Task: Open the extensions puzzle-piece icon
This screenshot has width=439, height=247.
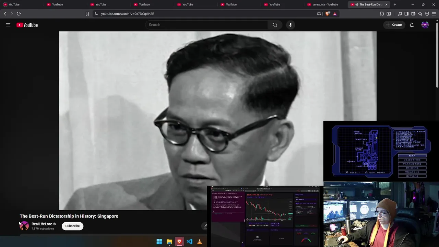Action: [382, 14]
